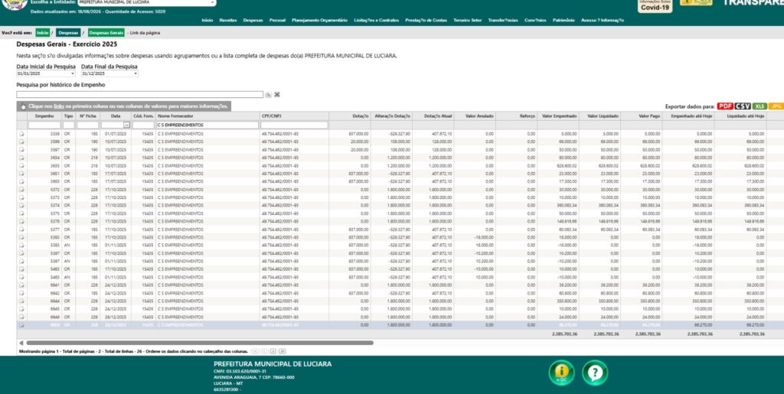Sort by the Dotação Atual column header
784x394 pixels.
pyautogui.click(x=433, y=116)
